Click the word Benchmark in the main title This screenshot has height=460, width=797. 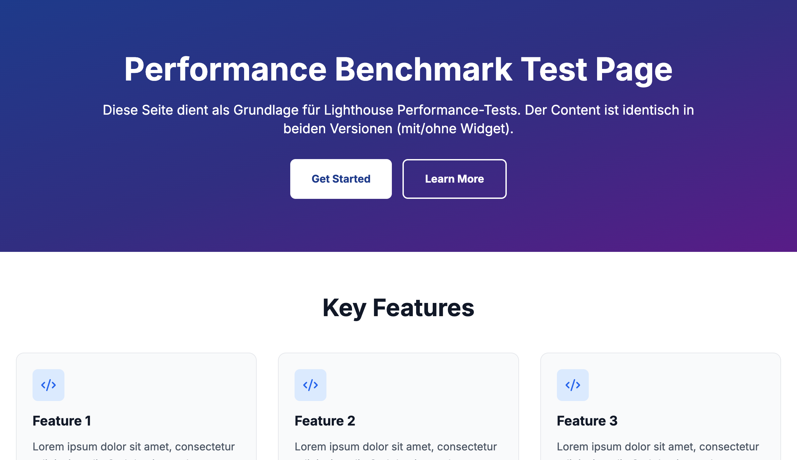click(x=423, y=70)
